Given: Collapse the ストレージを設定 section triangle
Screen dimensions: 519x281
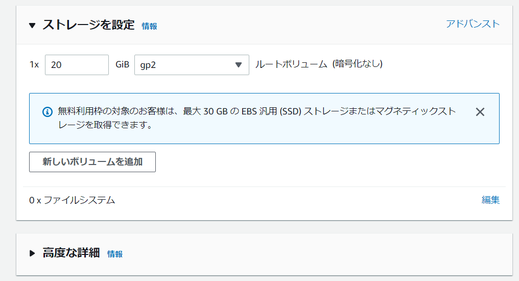Looking at the screenshot, I should (x=33, y=25).
